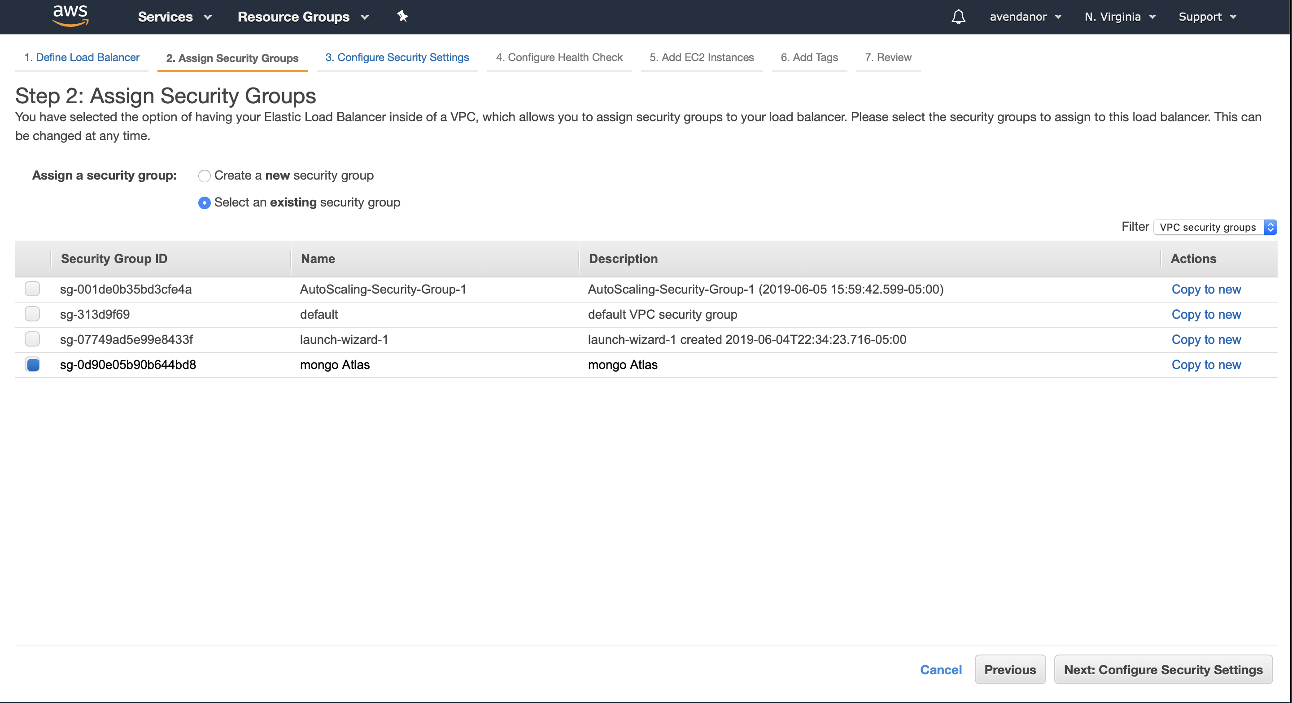Click the AWS Services menu dropdown

(173, 17)
